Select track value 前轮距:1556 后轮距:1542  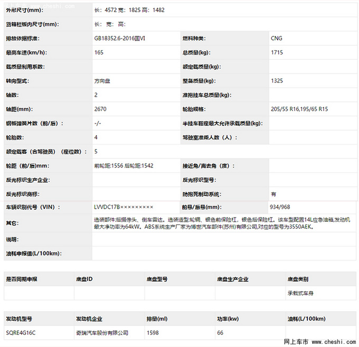(x=124, y=166)
